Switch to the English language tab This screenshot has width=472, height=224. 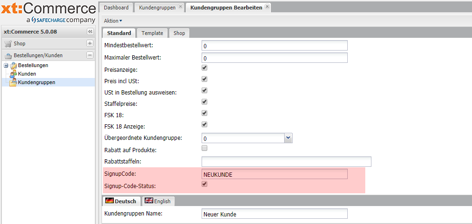coord(157,201)
